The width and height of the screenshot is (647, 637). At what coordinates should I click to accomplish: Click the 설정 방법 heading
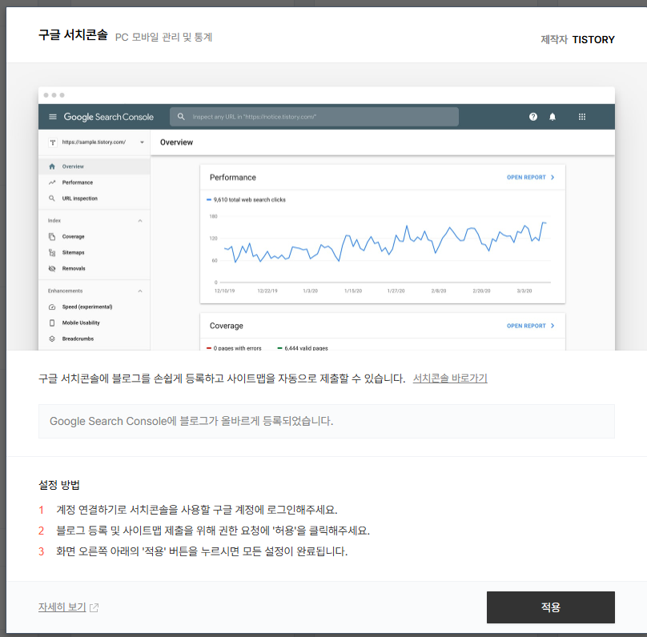point(59,485)
